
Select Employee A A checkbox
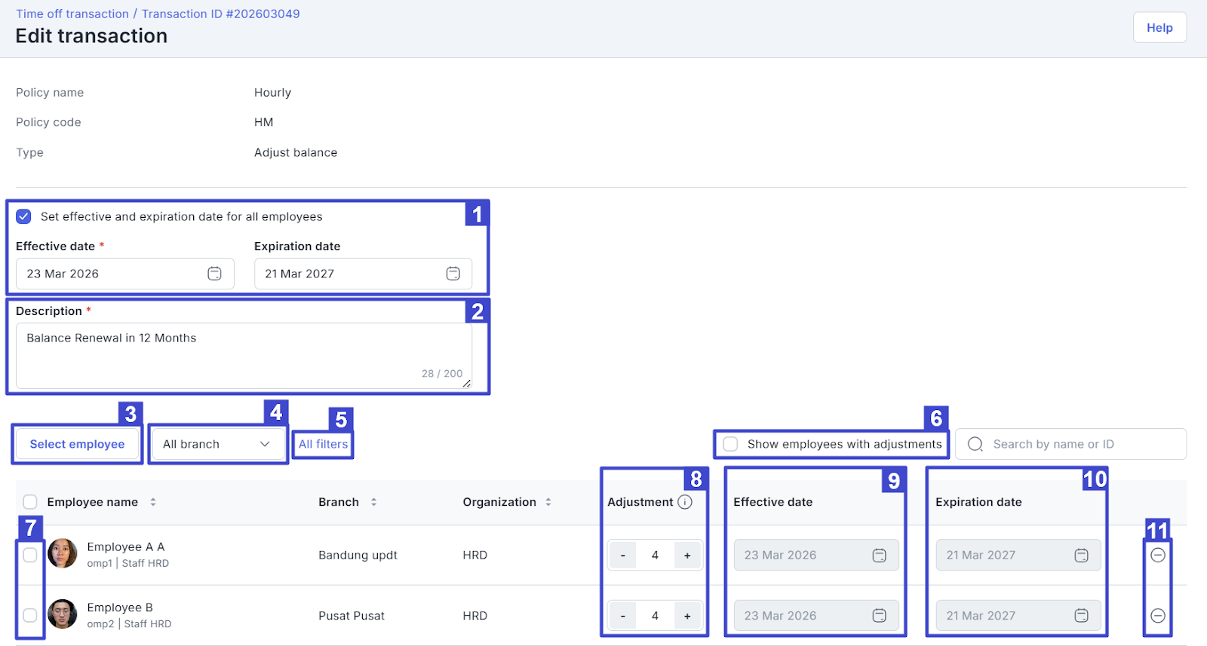[30, 555]
